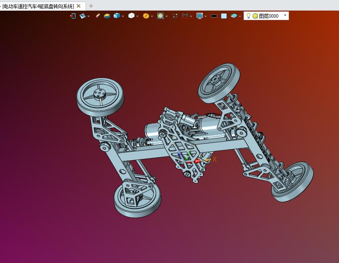This screenshot has width=339, height=263.
Task: Click the dashed-square fit view icon
Action: point(175,16)
